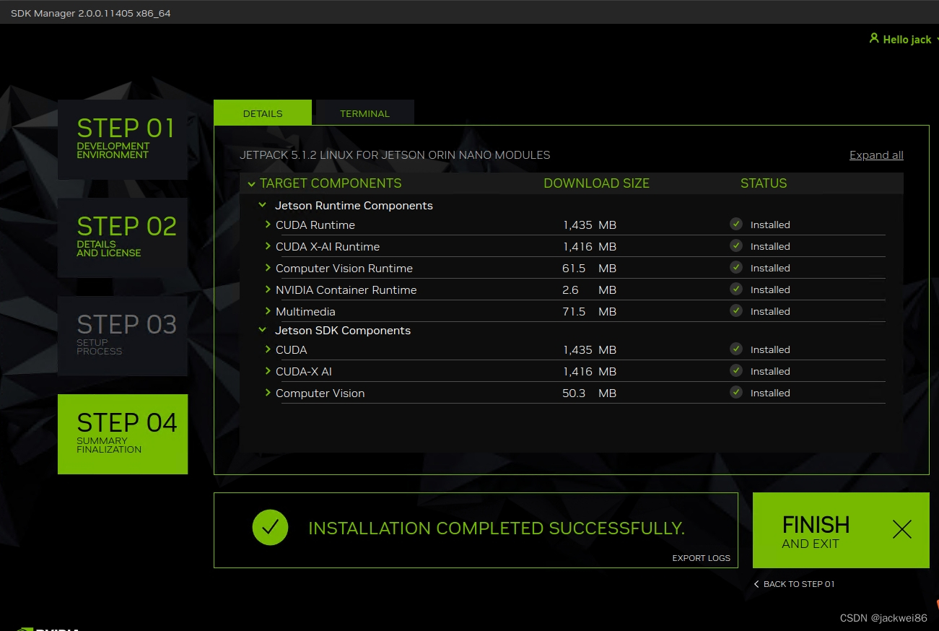Image resolution: width=939 pixels, height=631 pixels.
Task: Expand the CUDA-X AI SDK row
Action: pos(268,371)
